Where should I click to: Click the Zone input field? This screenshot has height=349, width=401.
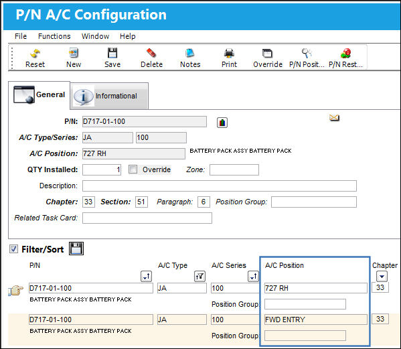tap(234, 169)
